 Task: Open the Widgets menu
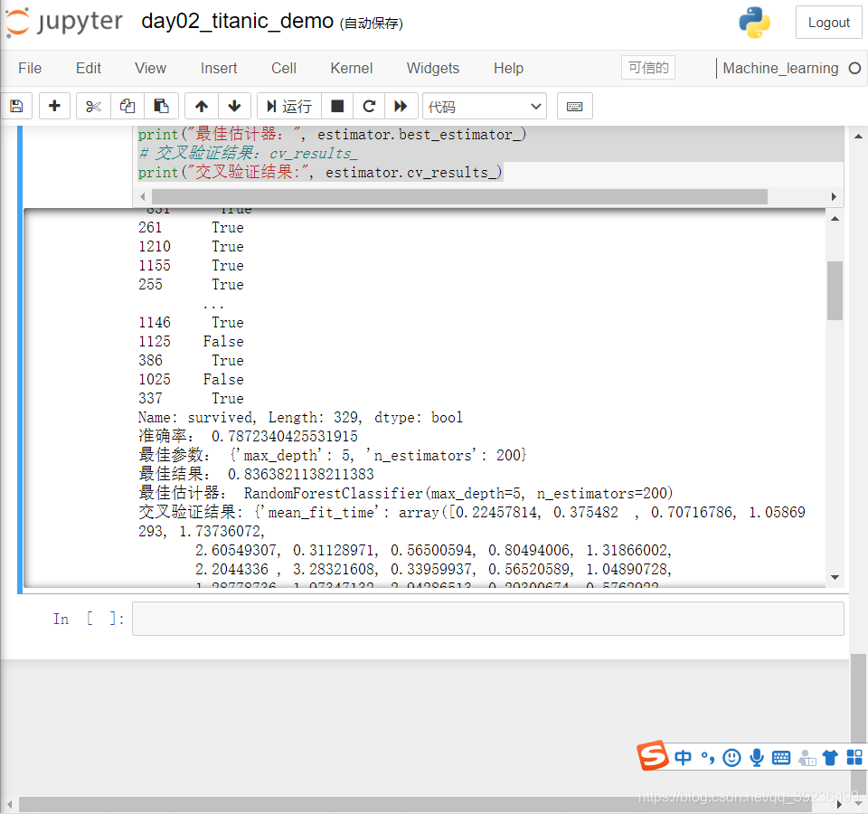[x=433, y=68]
